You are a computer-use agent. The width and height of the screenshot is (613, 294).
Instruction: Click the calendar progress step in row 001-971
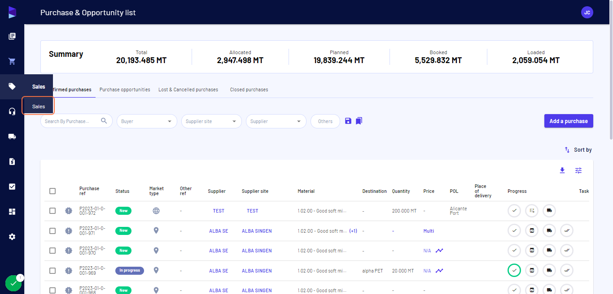(532, 231)
